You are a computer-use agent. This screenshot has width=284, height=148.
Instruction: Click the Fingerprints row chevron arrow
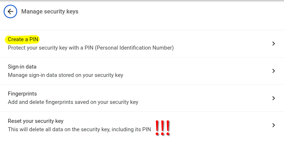tap(273, 98)
